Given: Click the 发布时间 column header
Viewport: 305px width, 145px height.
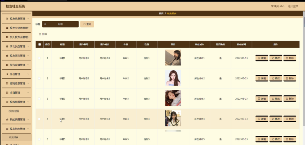Looking at the screenshot, I should (241, 44).
